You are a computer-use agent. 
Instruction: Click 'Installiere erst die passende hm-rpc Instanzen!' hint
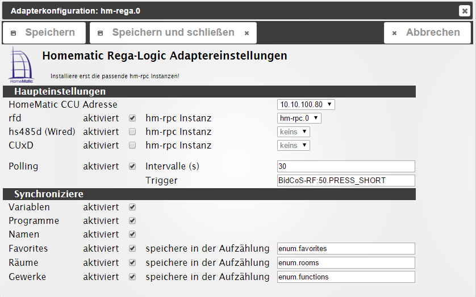[115, 76]
